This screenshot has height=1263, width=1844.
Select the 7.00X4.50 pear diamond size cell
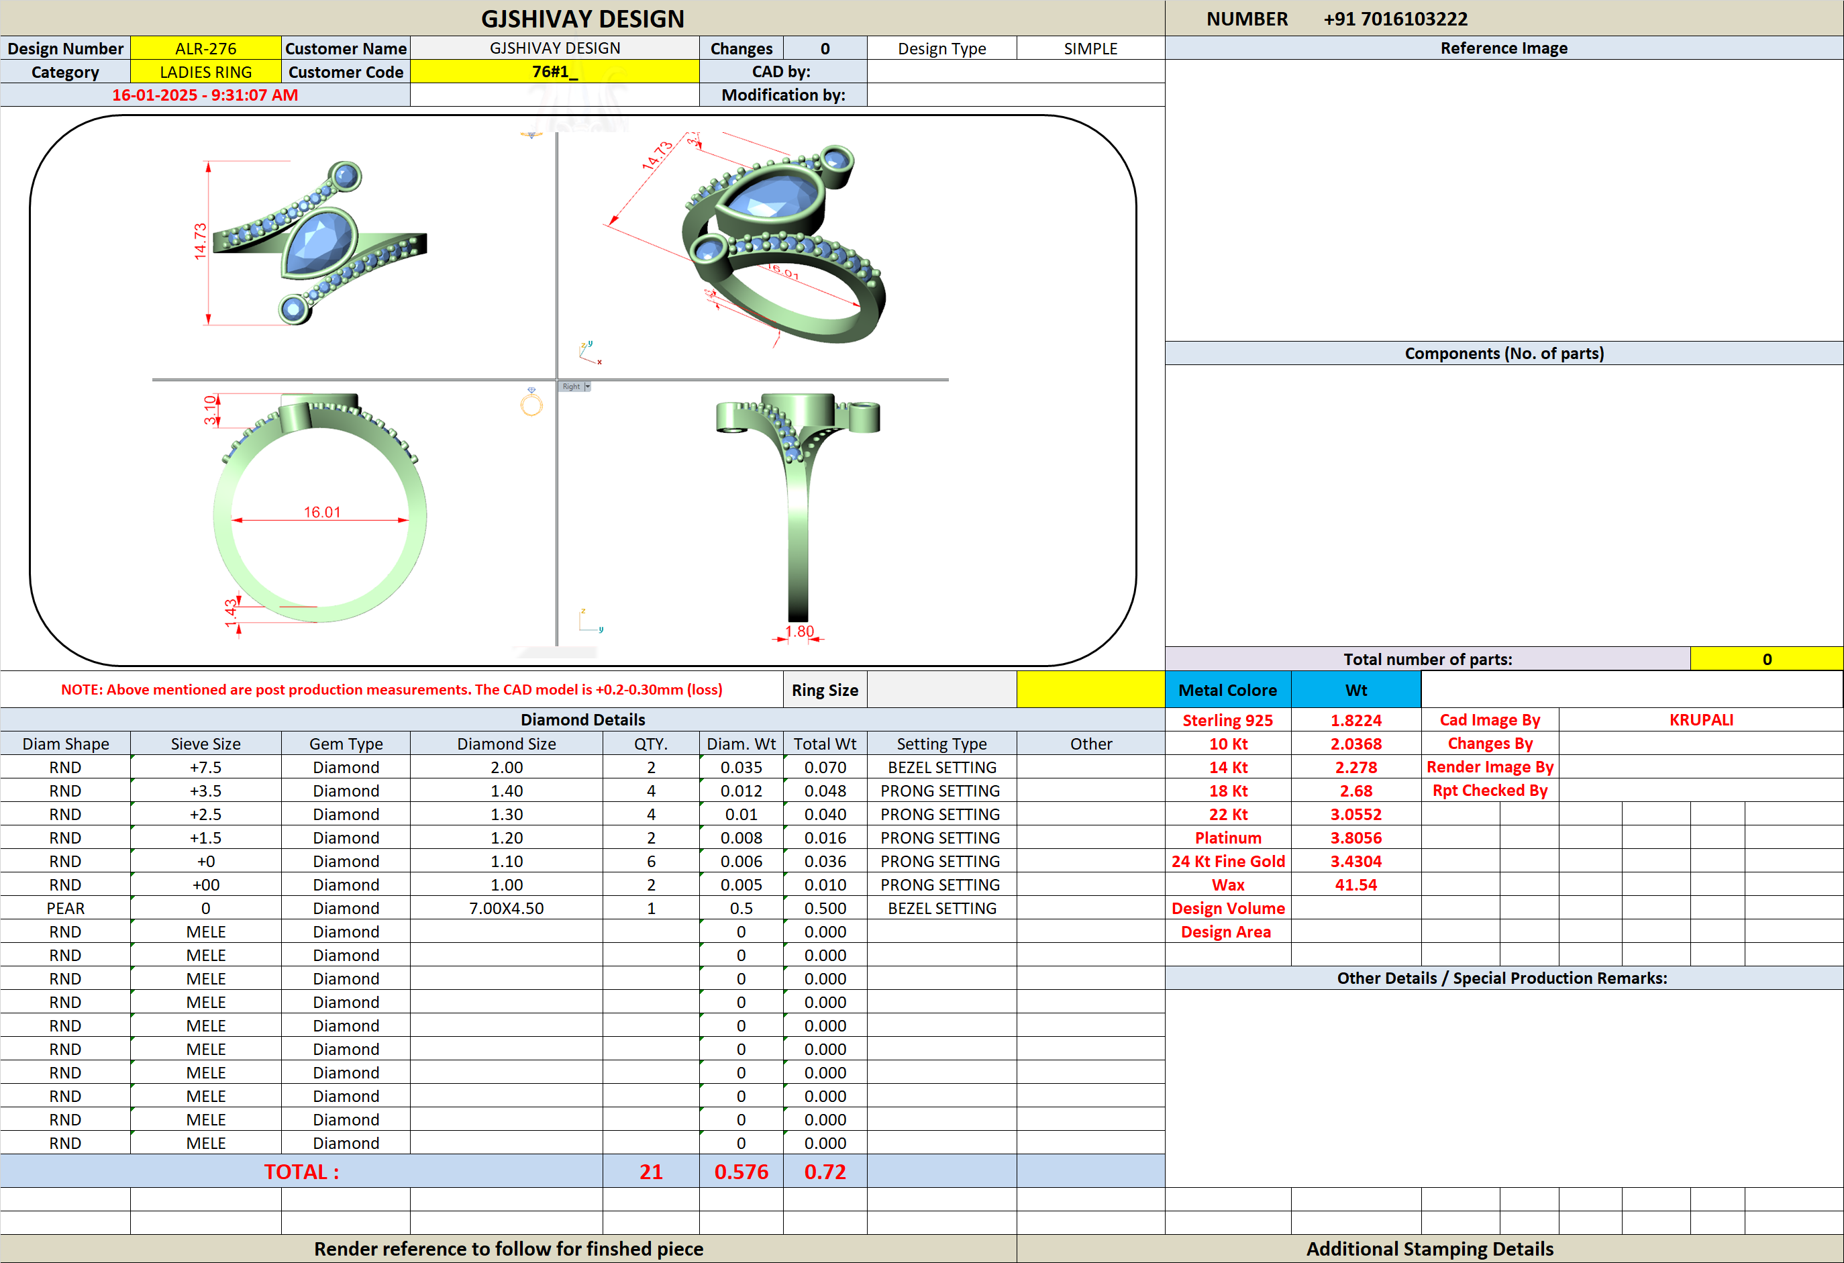(x=506, y=909)
